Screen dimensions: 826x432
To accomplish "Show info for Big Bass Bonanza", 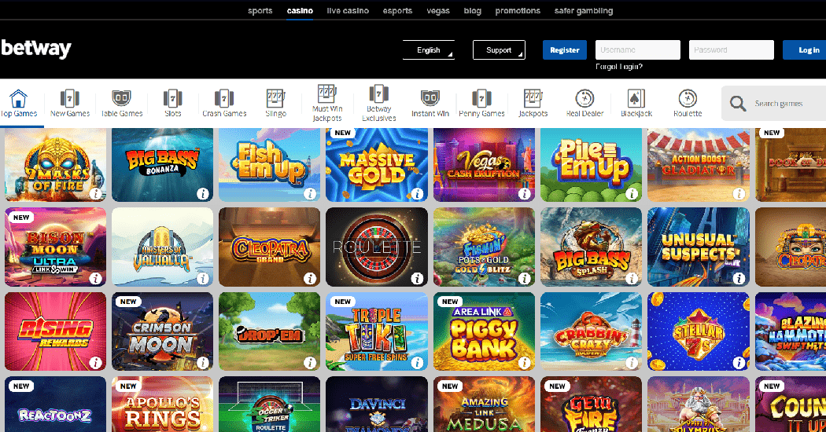I will [203, 194].
